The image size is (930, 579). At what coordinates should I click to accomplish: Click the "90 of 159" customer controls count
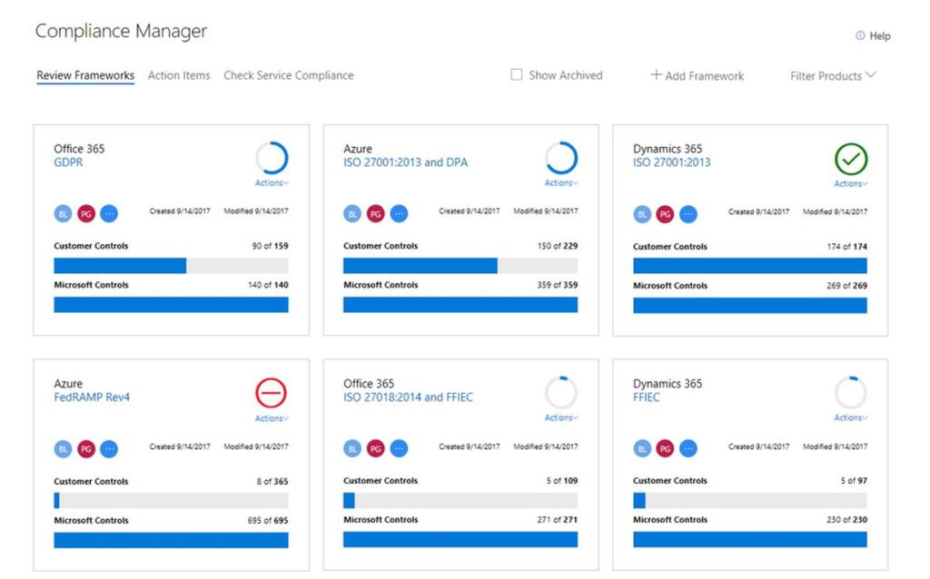[x=270, y=246]
